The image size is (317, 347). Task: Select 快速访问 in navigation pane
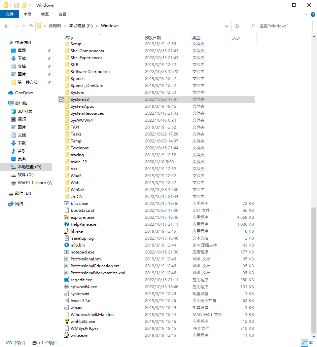point(23,43)
